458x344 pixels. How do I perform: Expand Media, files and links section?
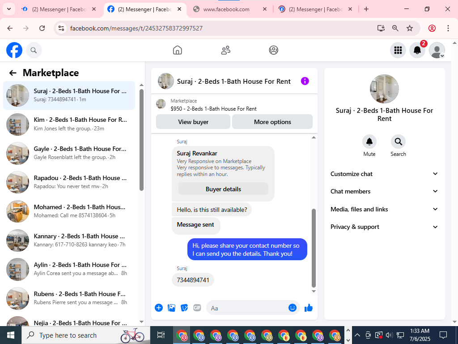[x=384, y=209]
